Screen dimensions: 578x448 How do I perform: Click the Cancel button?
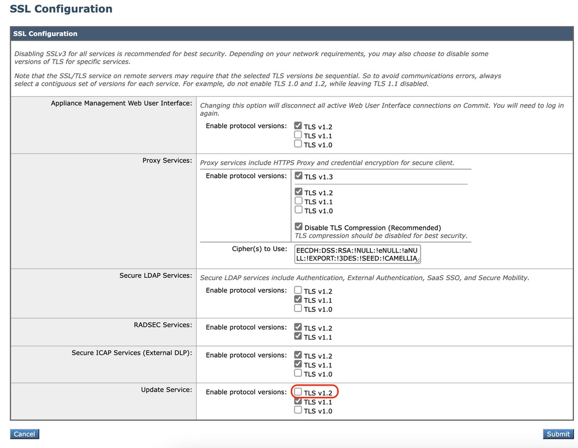click(24, 434)
